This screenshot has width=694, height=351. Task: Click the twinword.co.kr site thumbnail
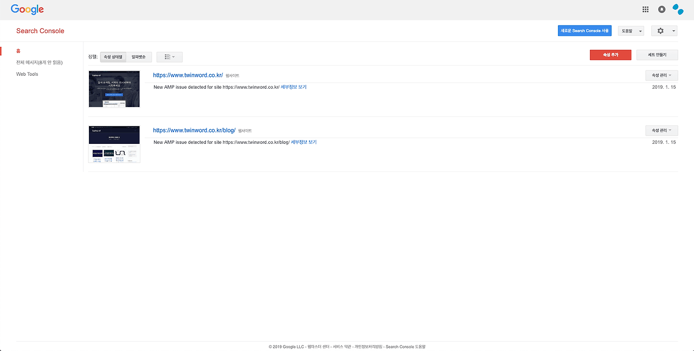point(114,89)
